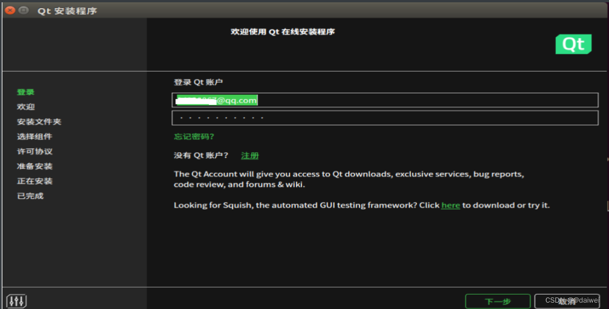Click the Qt 安装程序 window title
The width and height of the screenshot is (609, 309).
click(67, 11)
